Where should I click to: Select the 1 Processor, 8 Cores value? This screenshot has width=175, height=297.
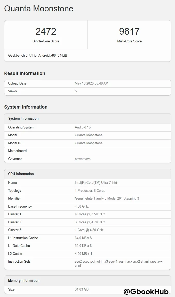(x=90, y=191)
